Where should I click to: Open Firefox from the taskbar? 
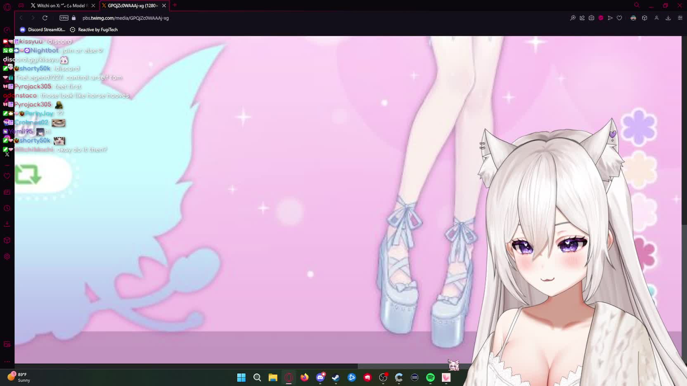(x=304, y=377)
